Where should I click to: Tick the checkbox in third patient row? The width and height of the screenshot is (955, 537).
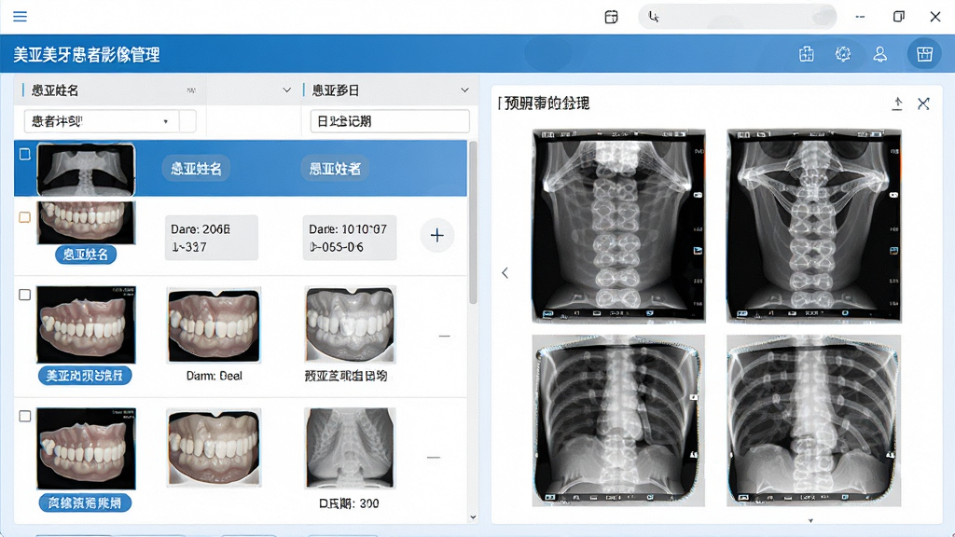pos(25,295)
